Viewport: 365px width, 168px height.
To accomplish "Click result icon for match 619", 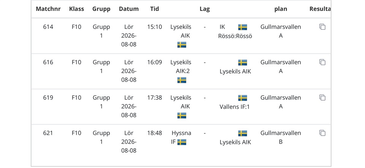I will point(322,98).
